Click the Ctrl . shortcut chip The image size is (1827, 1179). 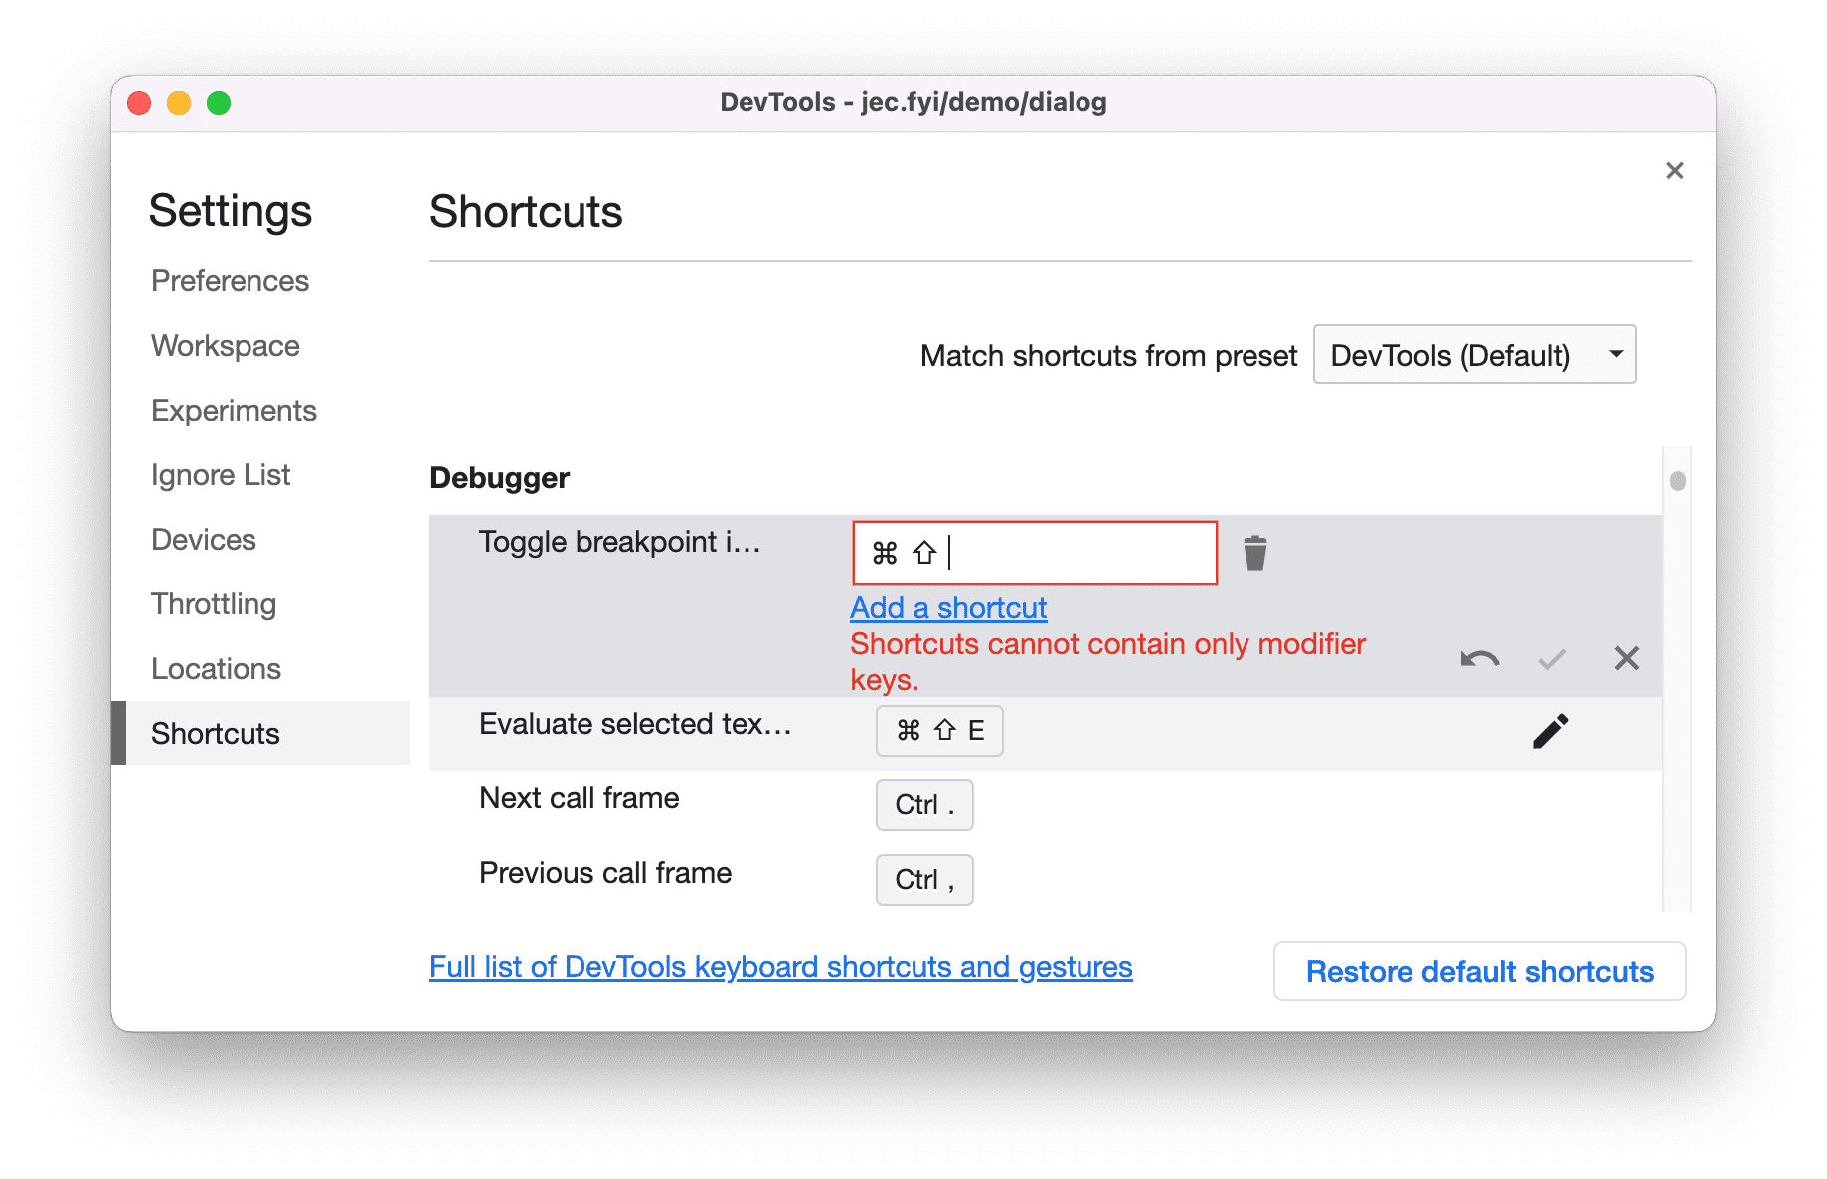click(923, 805)
